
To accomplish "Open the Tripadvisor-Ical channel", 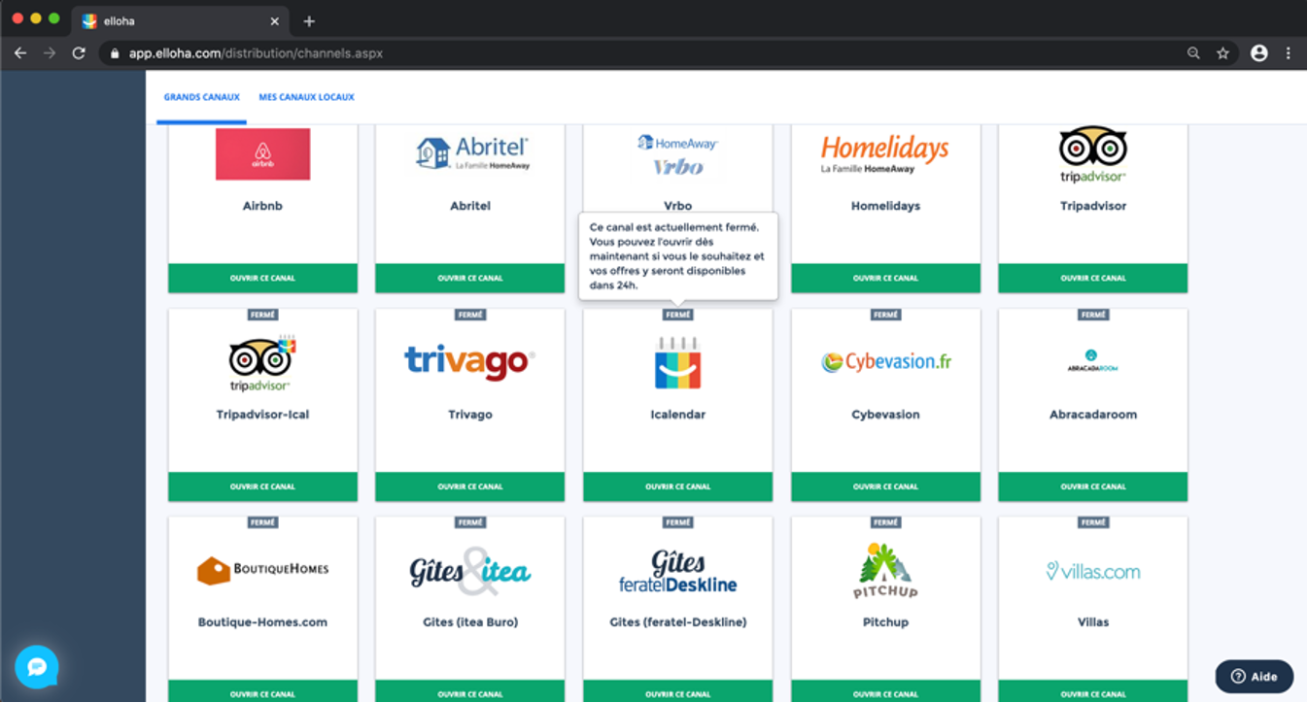I will pyautogui.click(x=262, y=486).
